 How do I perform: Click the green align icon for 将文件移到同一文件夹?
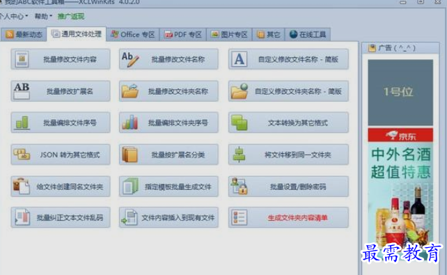pos(240,155)
